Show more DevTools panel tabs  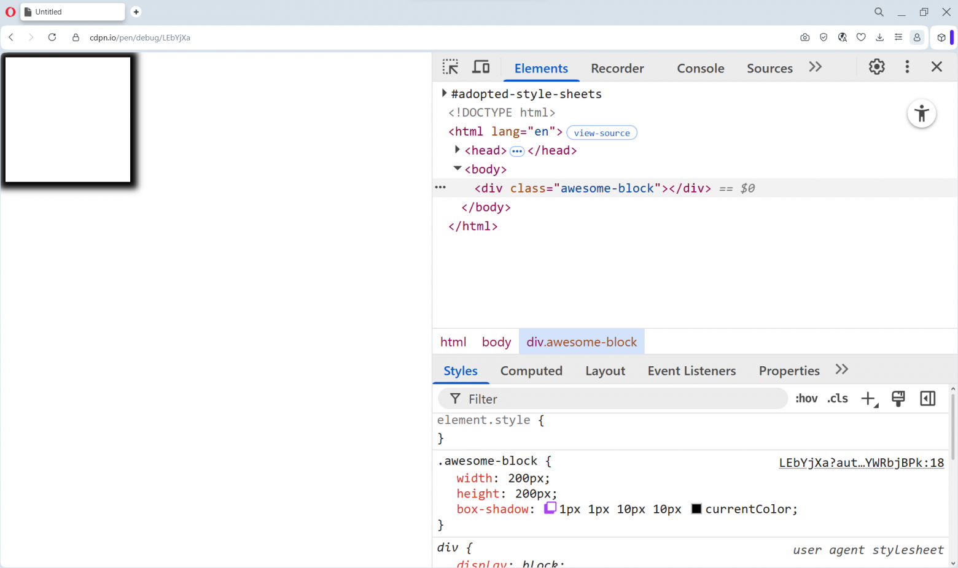point(816,67)
